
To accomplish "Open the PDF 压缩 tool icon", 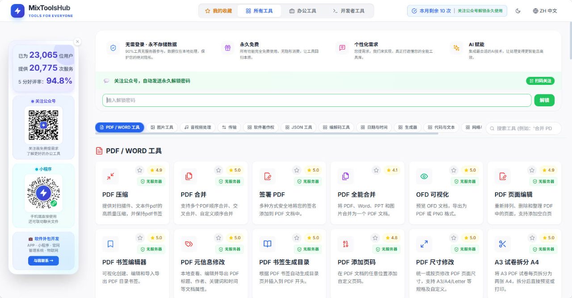I will [x=110, y=176].
